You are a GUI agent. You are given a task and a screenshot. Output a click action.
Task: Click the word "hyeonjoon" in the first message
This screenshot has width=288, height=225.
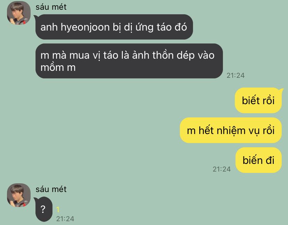85,27
